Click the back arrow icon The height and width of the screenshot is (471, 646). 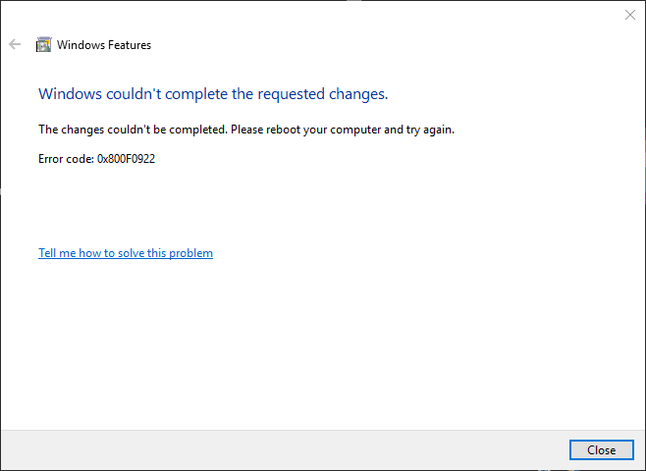tap(15, 44)
